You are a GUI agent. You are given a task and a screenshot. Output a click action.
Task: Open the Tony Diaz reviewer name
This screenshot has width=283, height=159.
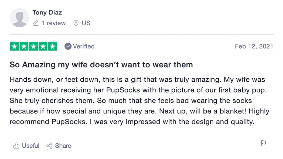pyautogui.click(x=47, y=12)
